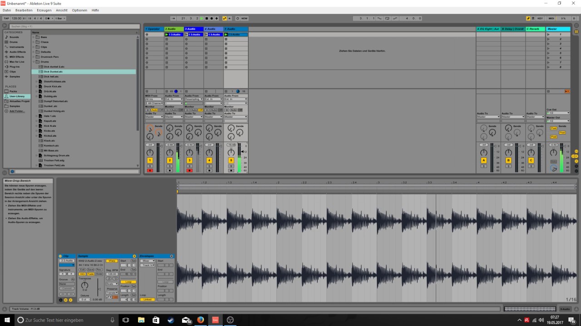The width and height of the screenshot is (581, 326).
Task: Open the Cue Out dropdown
Action: coord(558,113)
